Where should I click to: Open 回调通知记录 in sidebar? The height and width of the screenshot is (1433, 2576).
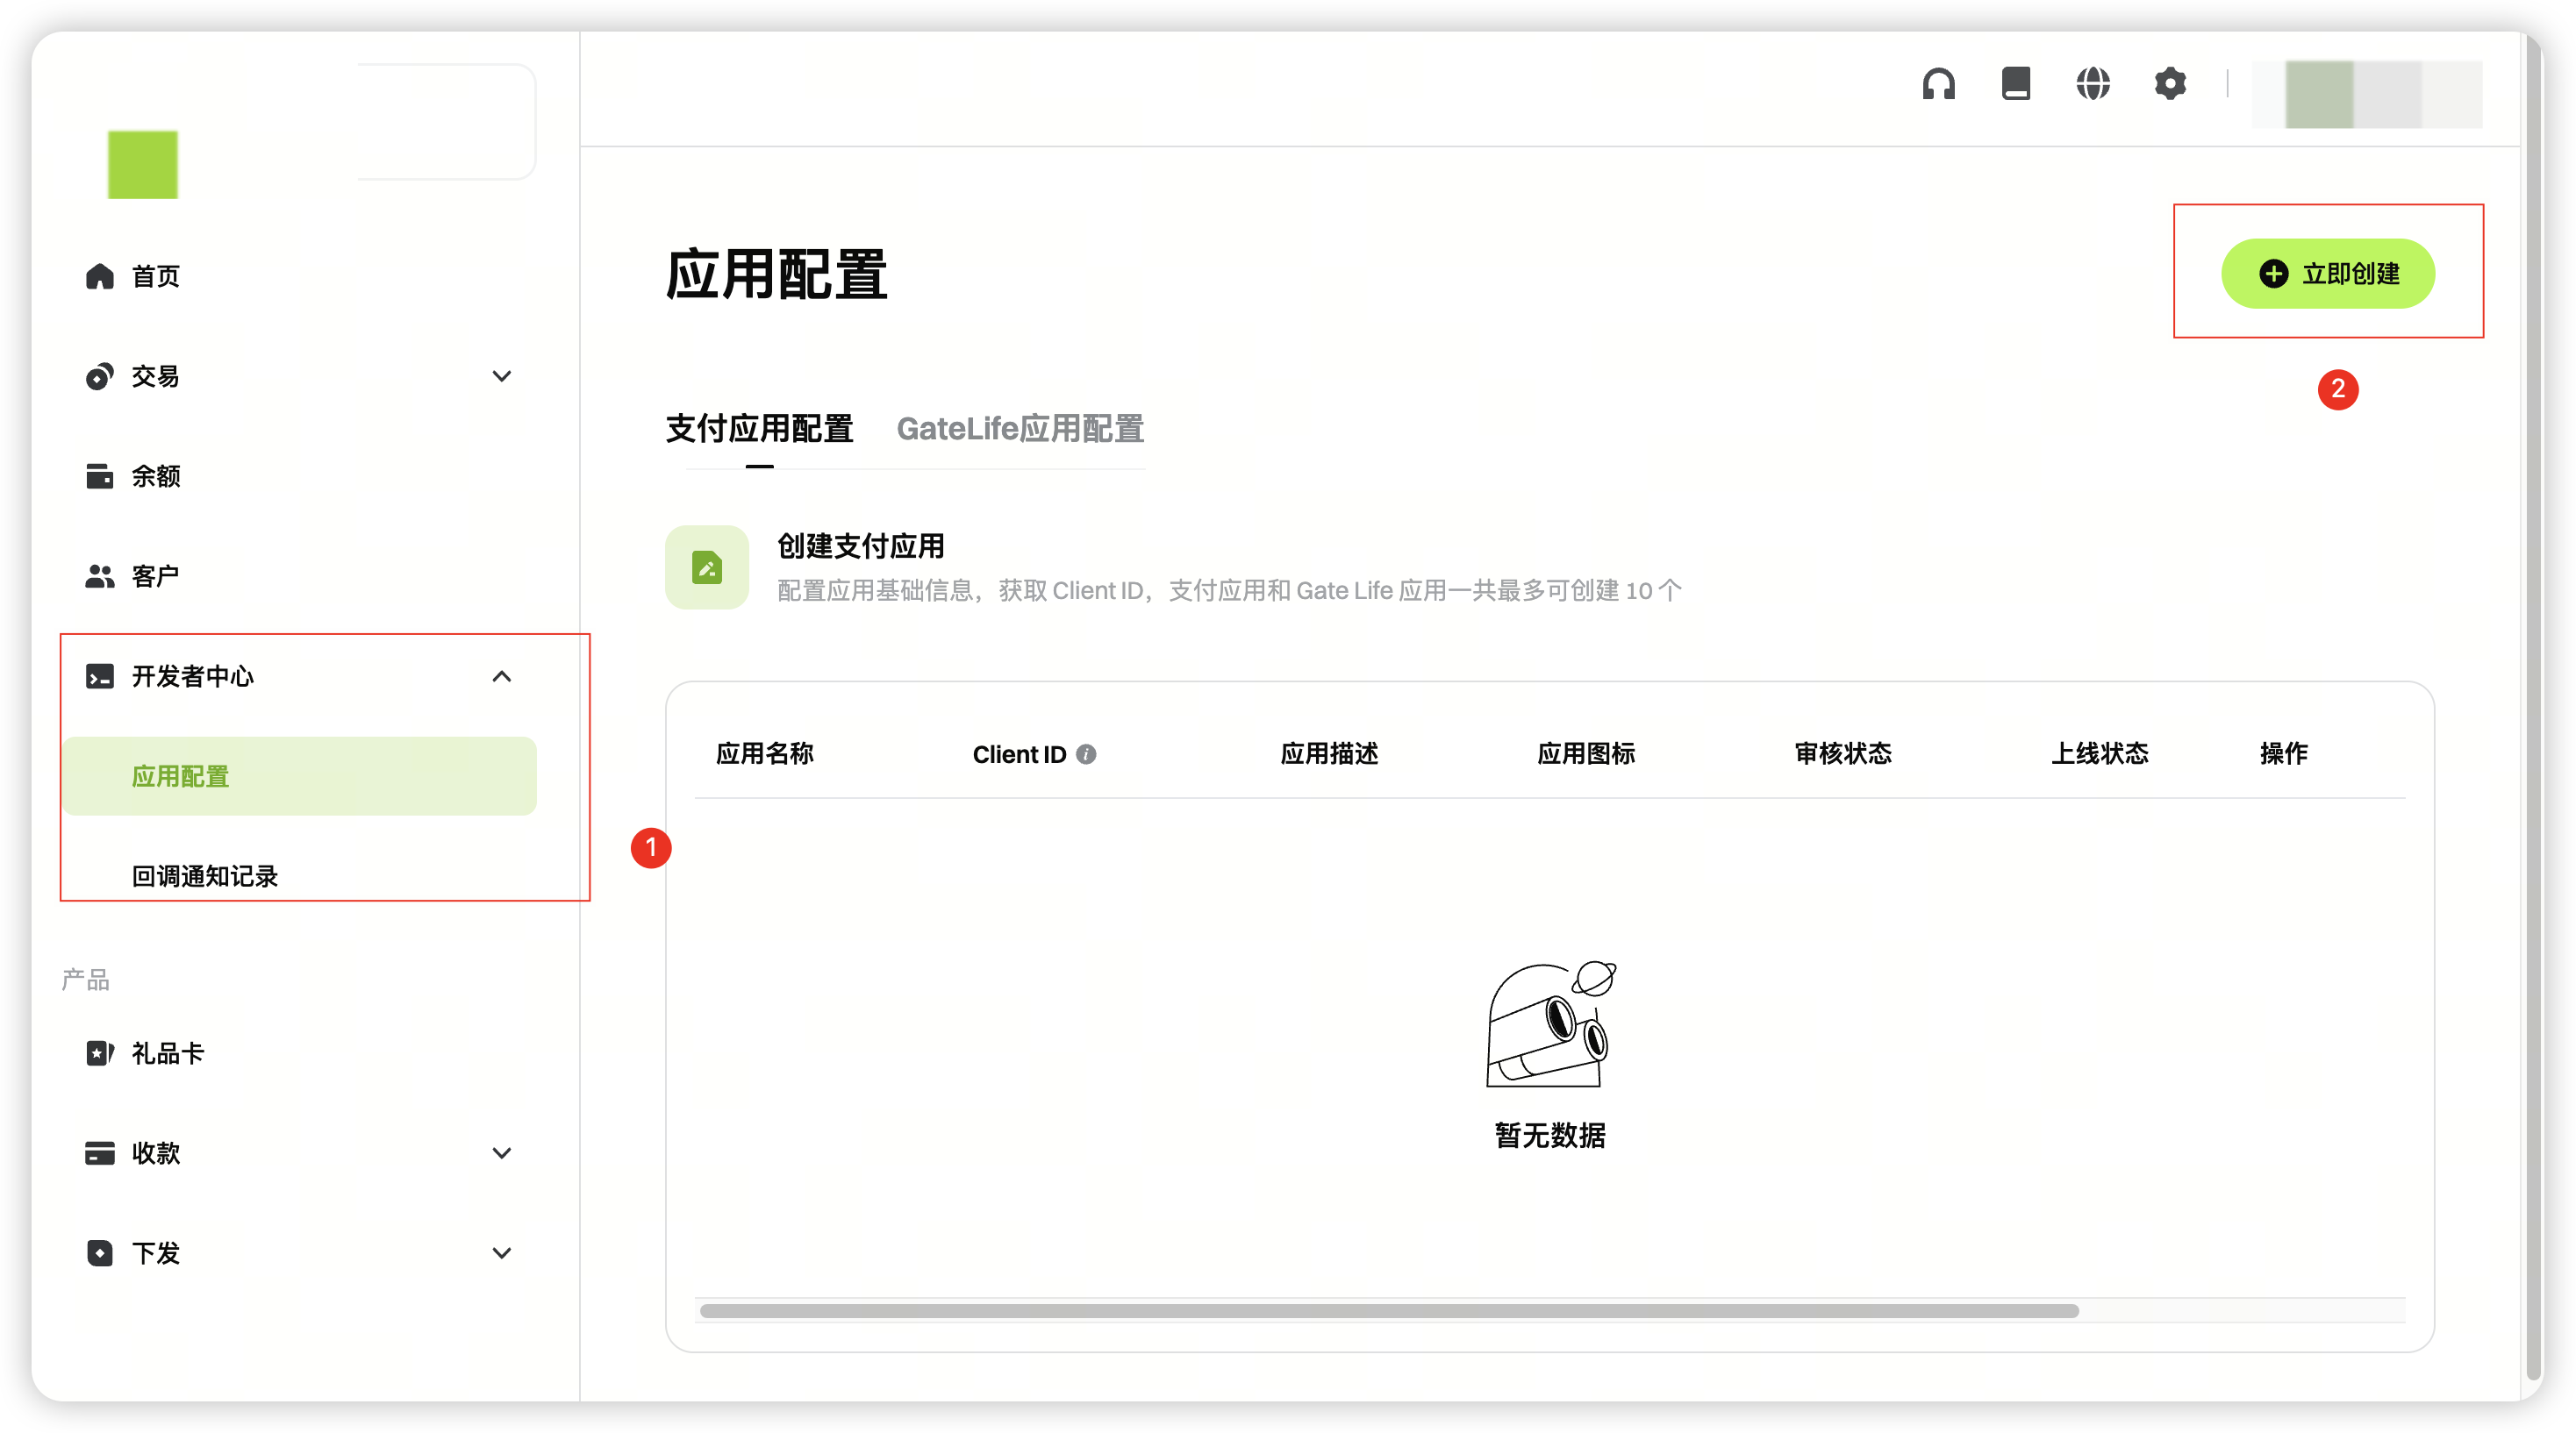205,876
